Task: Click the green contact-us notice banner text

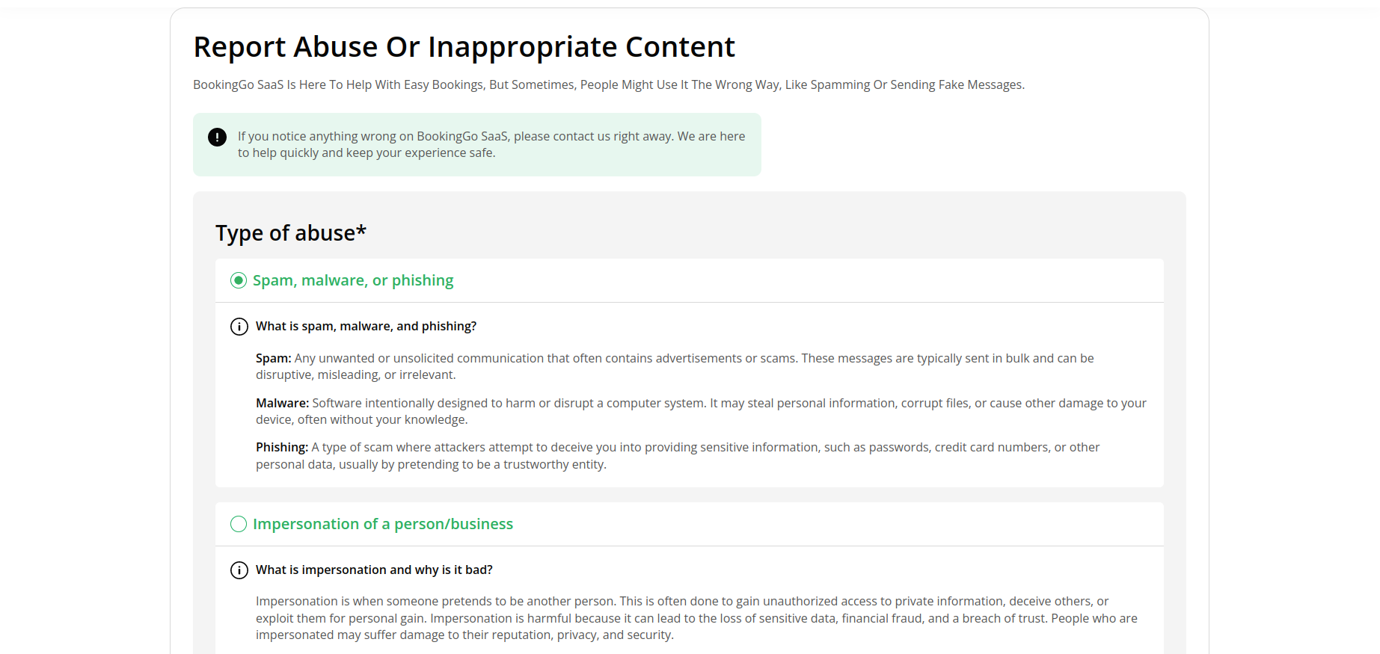Action: coord(491,144)
